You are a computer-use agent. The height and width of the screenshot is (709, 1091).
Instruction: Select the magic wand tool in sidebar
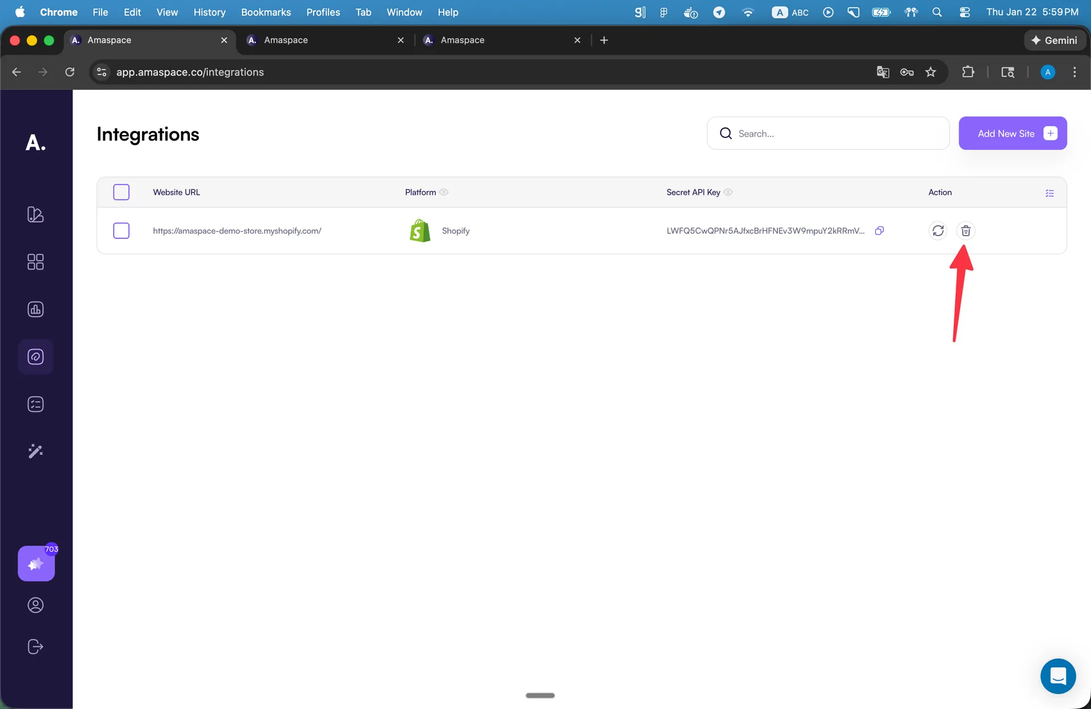point(35,451)
